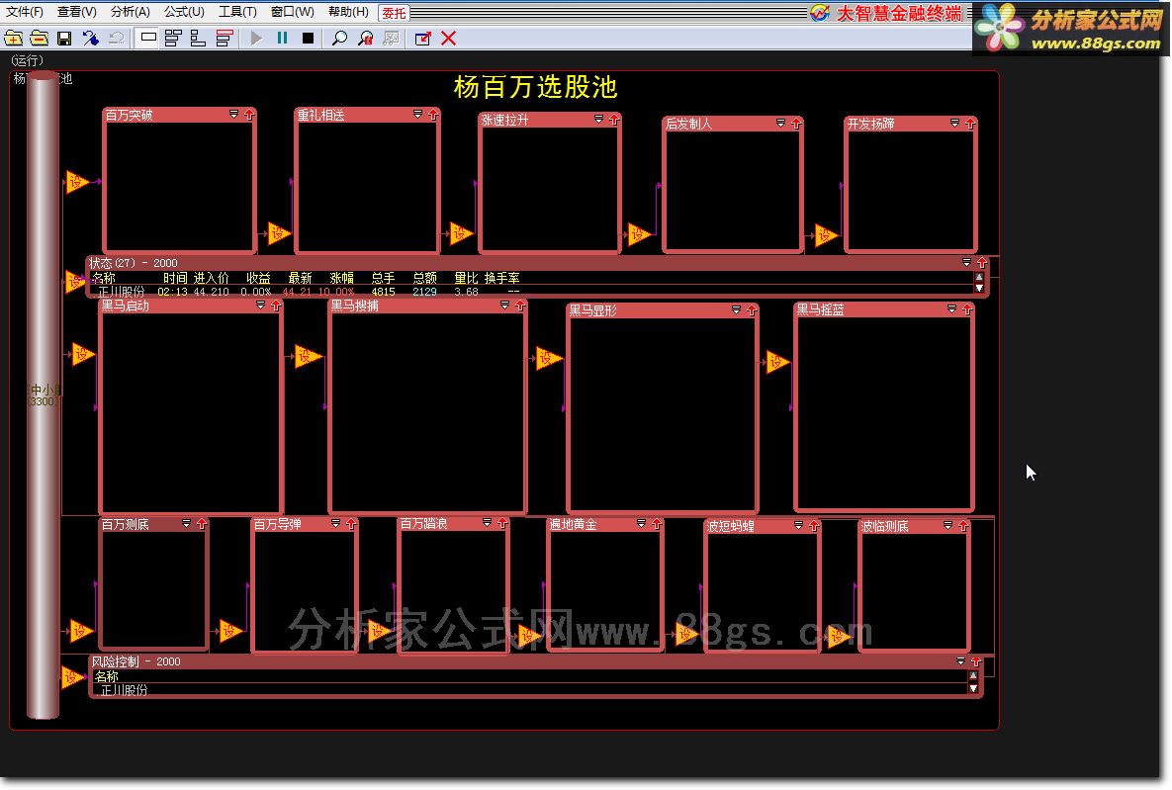Open the 文件(F) menu
This screenshot has height=790, width=1172.
coord(25,12)
